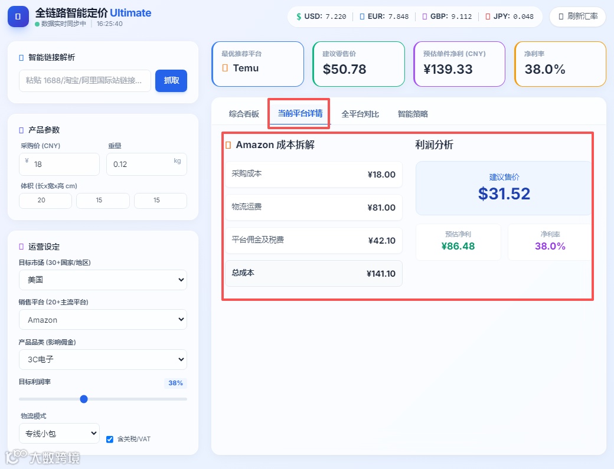Image resolution: width=614 pixels, height=469 pixels.
Task: Click the orange icon beside Temu
Action: [225, 68]
